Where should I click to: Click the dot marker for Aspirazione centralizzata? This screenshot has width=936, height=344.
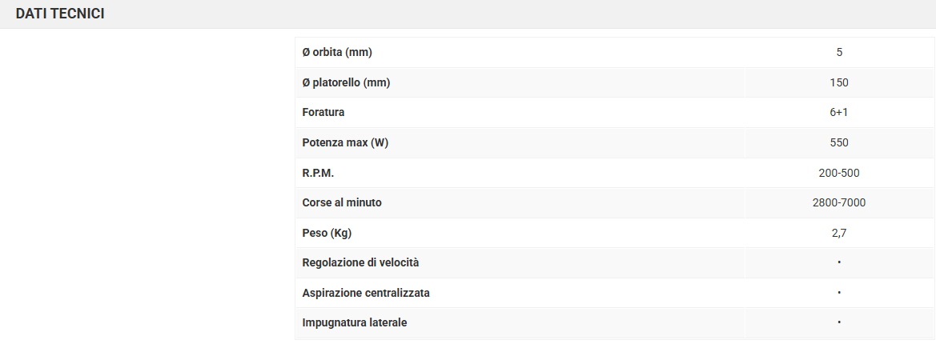click(839, 293)
